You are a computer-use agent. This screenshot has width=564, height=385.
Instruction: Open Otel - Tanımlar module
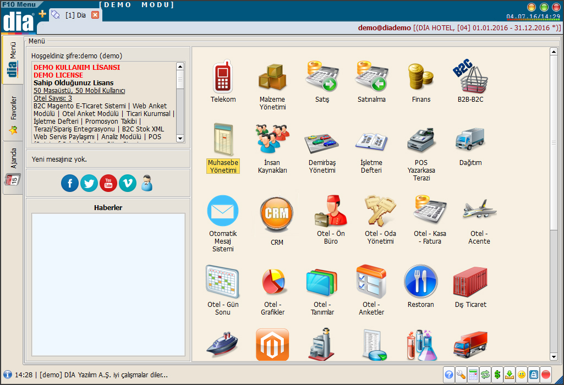pos(322,292)
